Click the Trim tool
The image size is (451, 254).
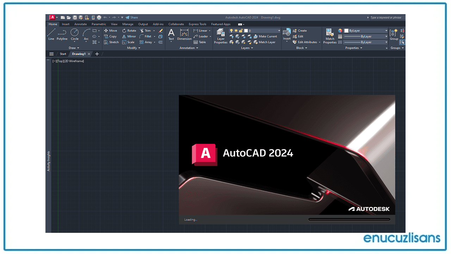click(145, 31)
